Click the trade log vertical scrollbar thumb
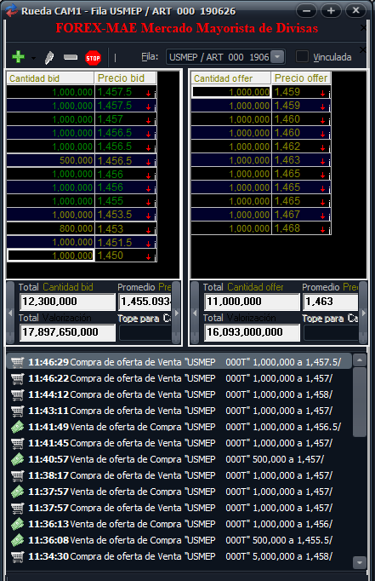This screenshot has width=375, height=581. [x=360, y=402]
